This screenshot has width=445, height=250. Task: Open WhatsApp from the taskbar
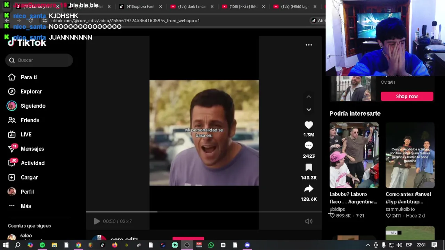click(x=211, y=245)
